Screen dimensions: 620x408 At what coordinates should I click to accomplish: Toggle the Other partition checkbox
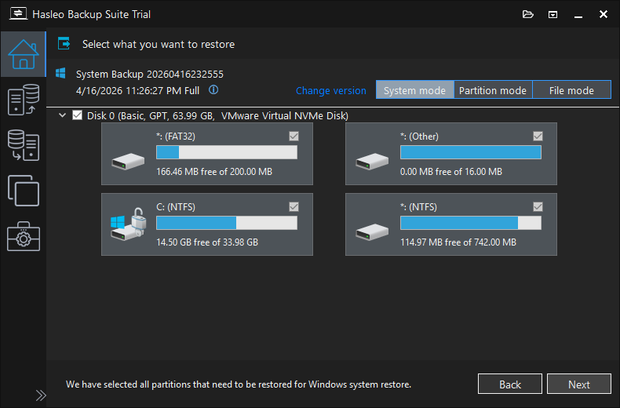538,137
